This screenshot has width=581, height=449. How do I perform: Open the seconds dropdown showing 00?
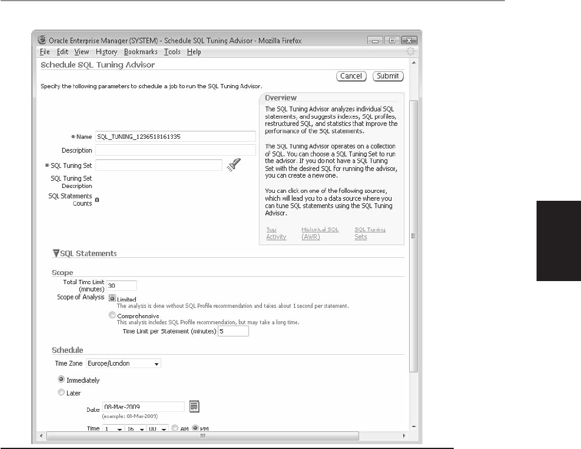pos(158,428)
